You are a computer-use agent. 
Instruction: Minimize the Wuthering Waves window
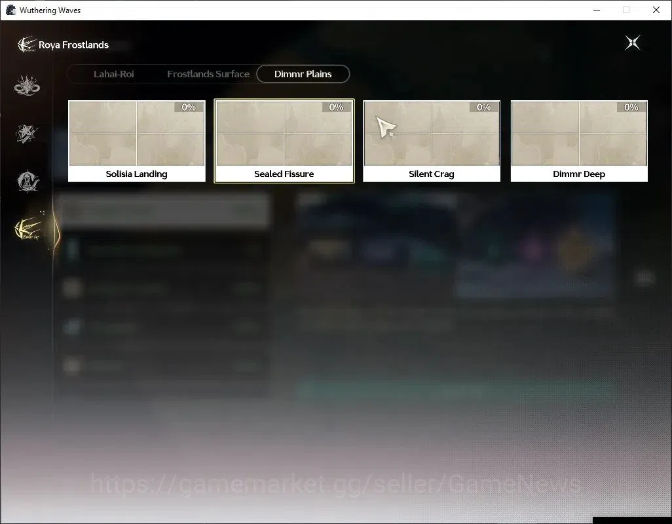click(x=597, y=10)
